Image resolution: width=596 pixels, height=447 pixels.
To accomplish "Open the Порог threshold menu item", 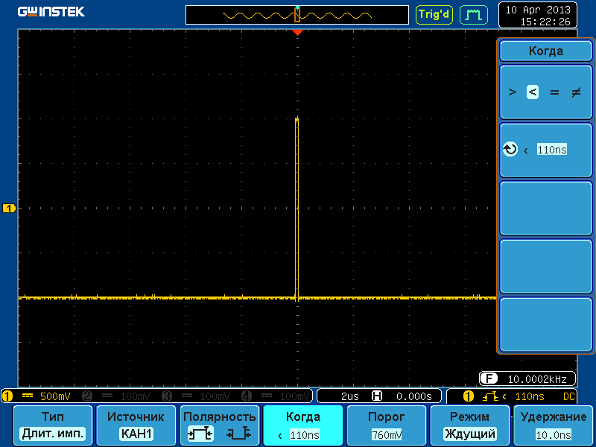I will (387, 425).
